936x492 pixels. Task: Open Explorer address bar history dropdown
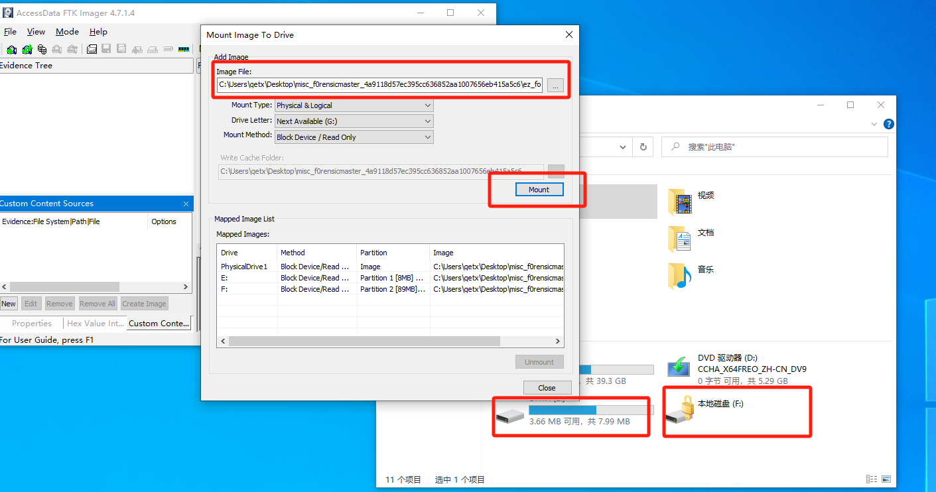point(623,147)
